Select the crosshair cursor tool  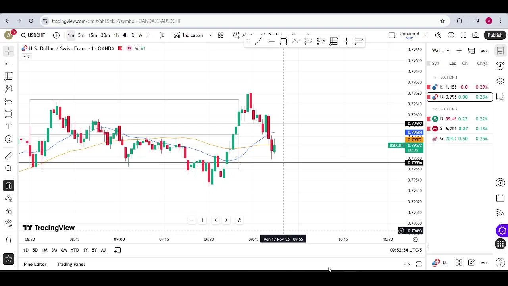[x=8, y=51]
